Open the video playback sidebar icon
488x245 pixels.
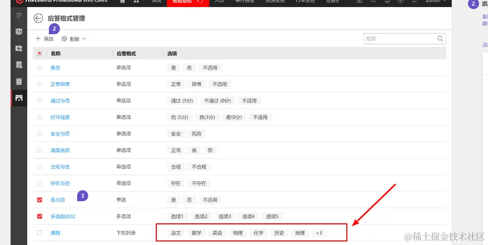click(19, 48)
